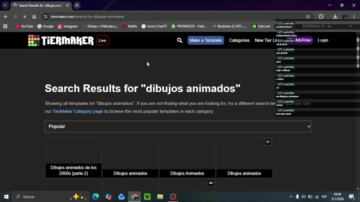Open Outlook from the taskbar
This screenshot has width=360, height=202.
click(121, 197)
